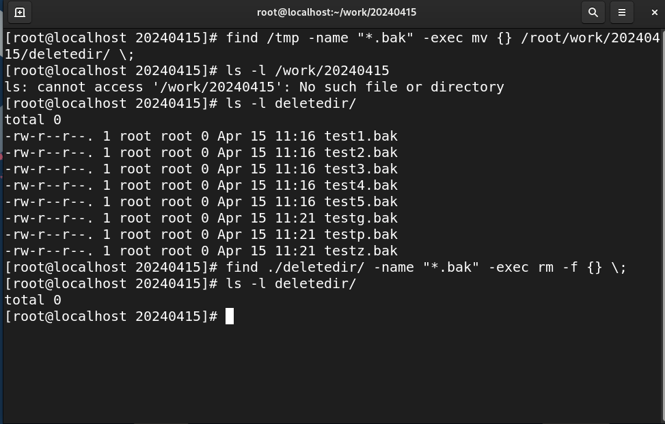This screenshot has width=665, height=424.
Task: Click the last 'total 0' output line
Action: [33, 300]
